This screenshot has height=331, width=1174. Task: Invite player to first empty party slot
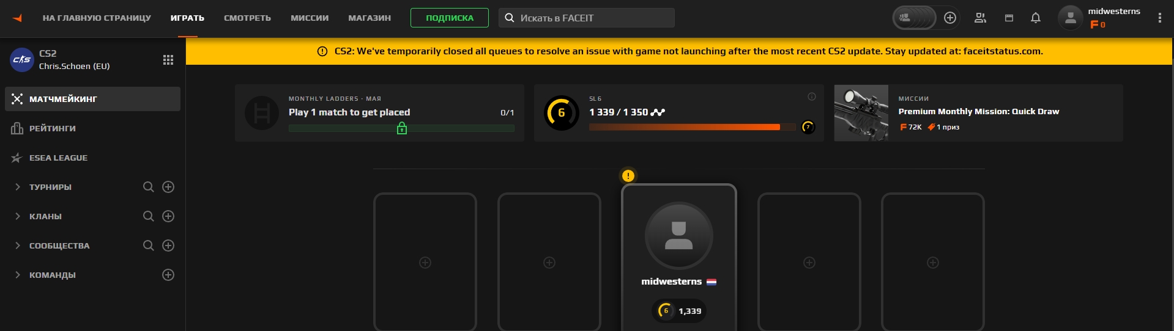(x=425, y=263)
